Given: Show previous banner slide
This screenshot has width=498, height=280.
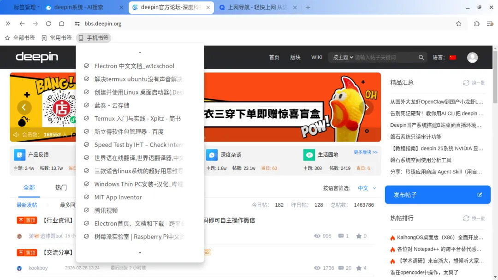Looking at the screenshot, I should (x=24, y=107).
